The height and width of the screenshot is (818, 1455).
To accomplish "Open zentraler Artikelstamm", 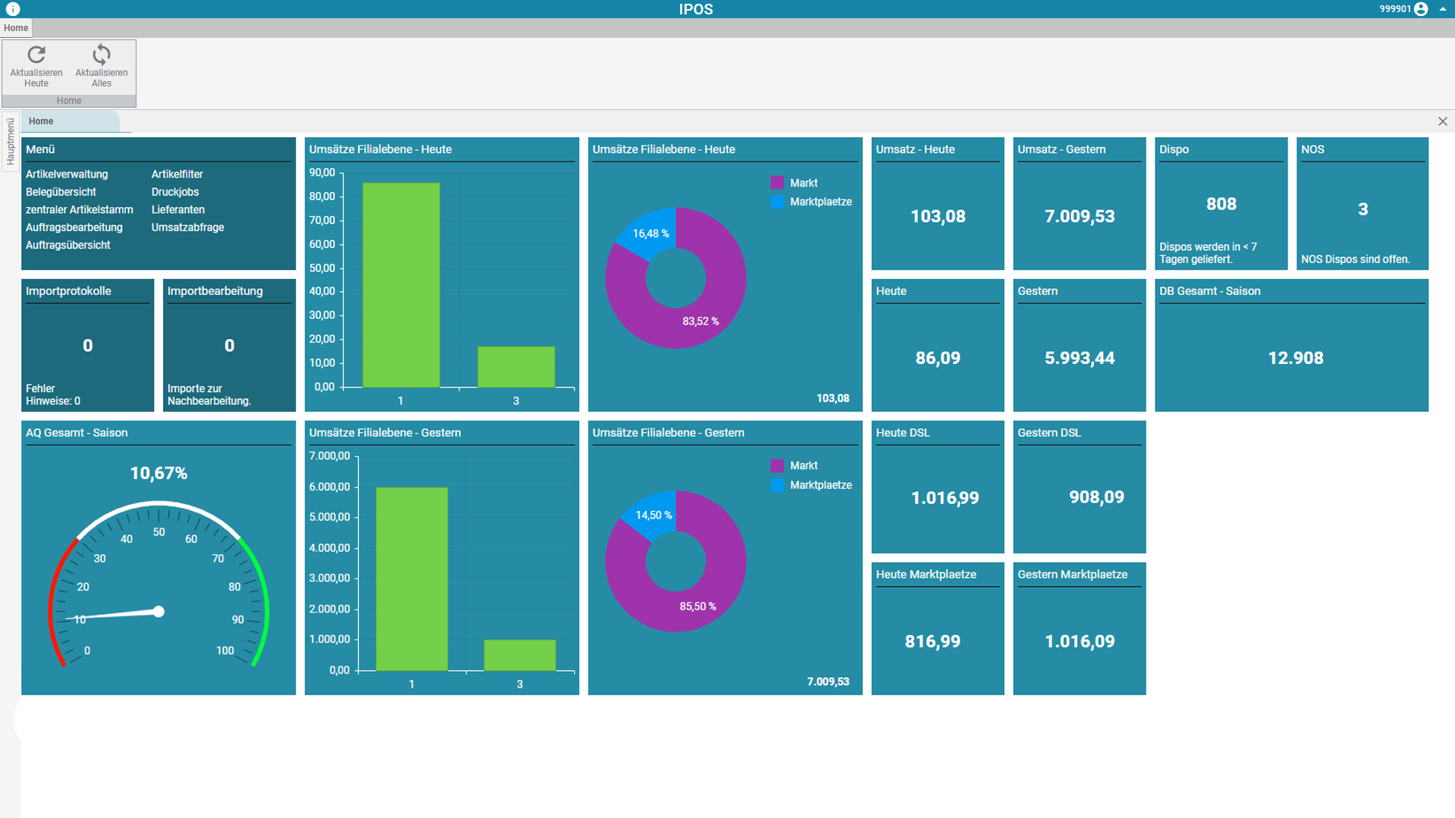I will (78, 209).
